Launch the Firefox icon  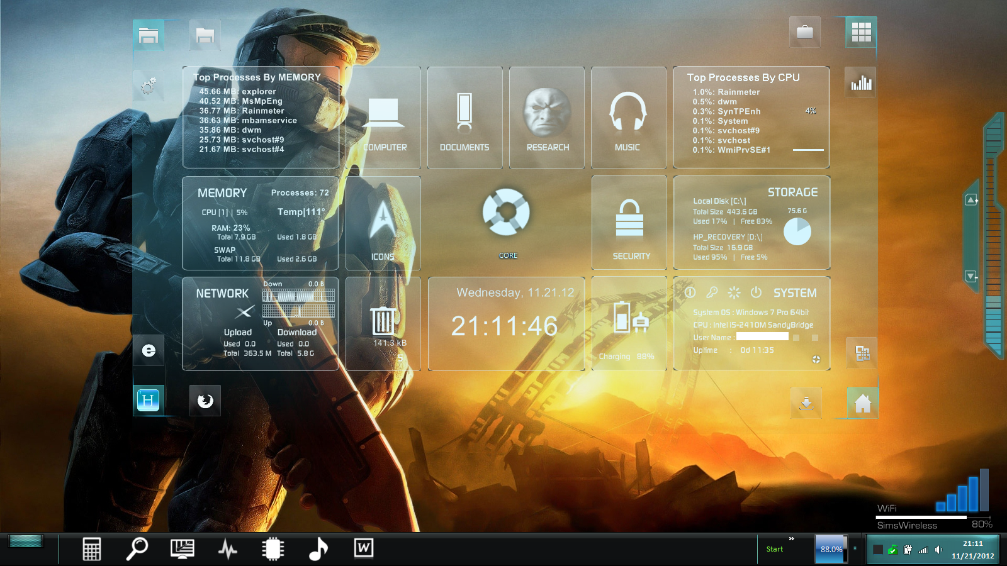tap(205, 401)
